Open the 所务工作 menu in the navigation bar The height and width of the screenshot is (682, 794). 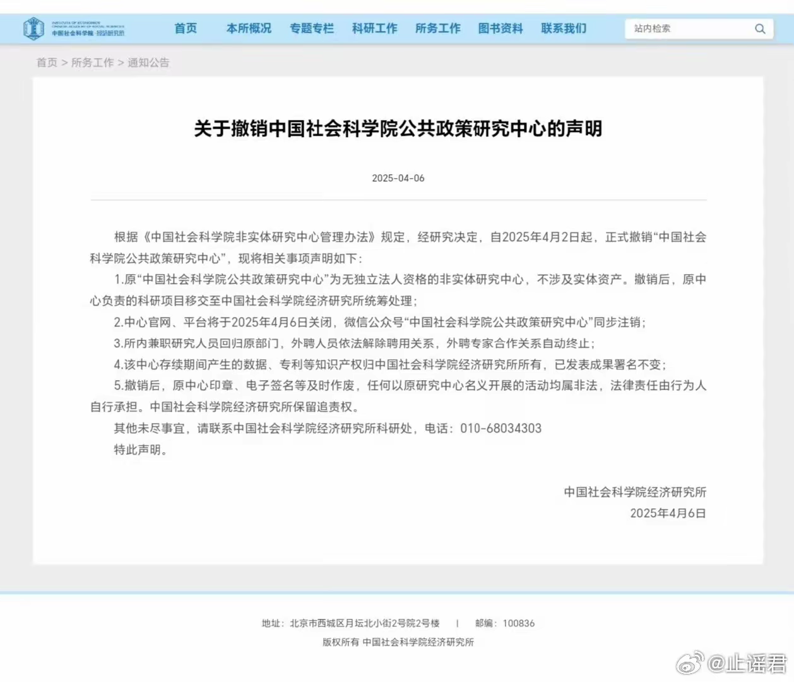[438, 28]
